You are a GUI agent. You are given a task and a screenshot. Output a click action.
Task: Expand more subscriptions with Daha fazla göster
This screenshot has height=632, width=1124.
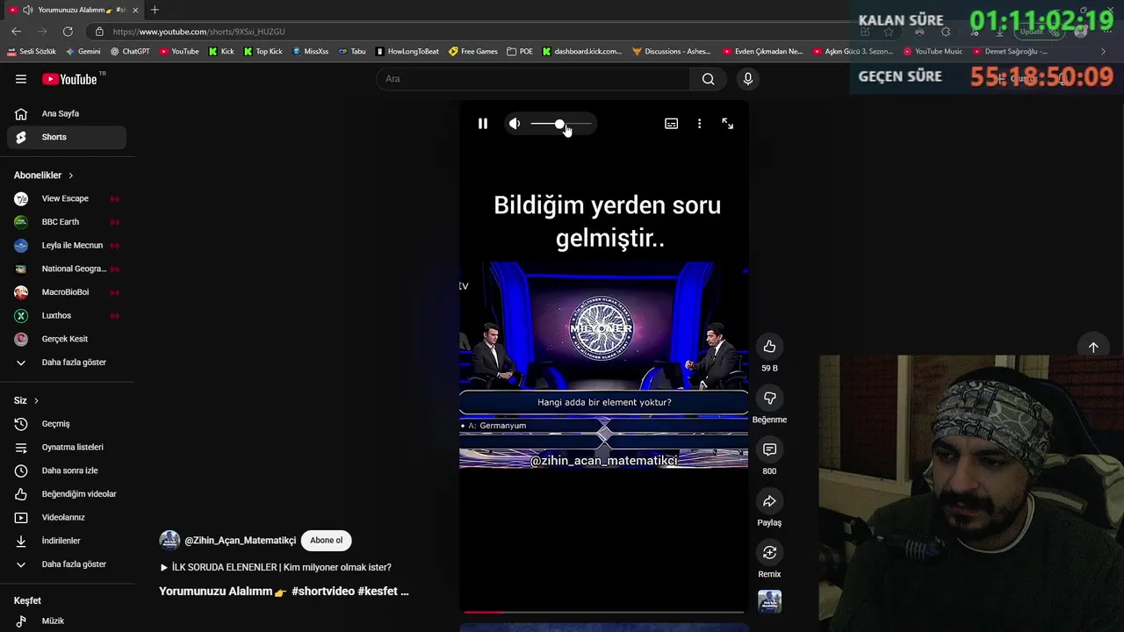coord(67,363)
